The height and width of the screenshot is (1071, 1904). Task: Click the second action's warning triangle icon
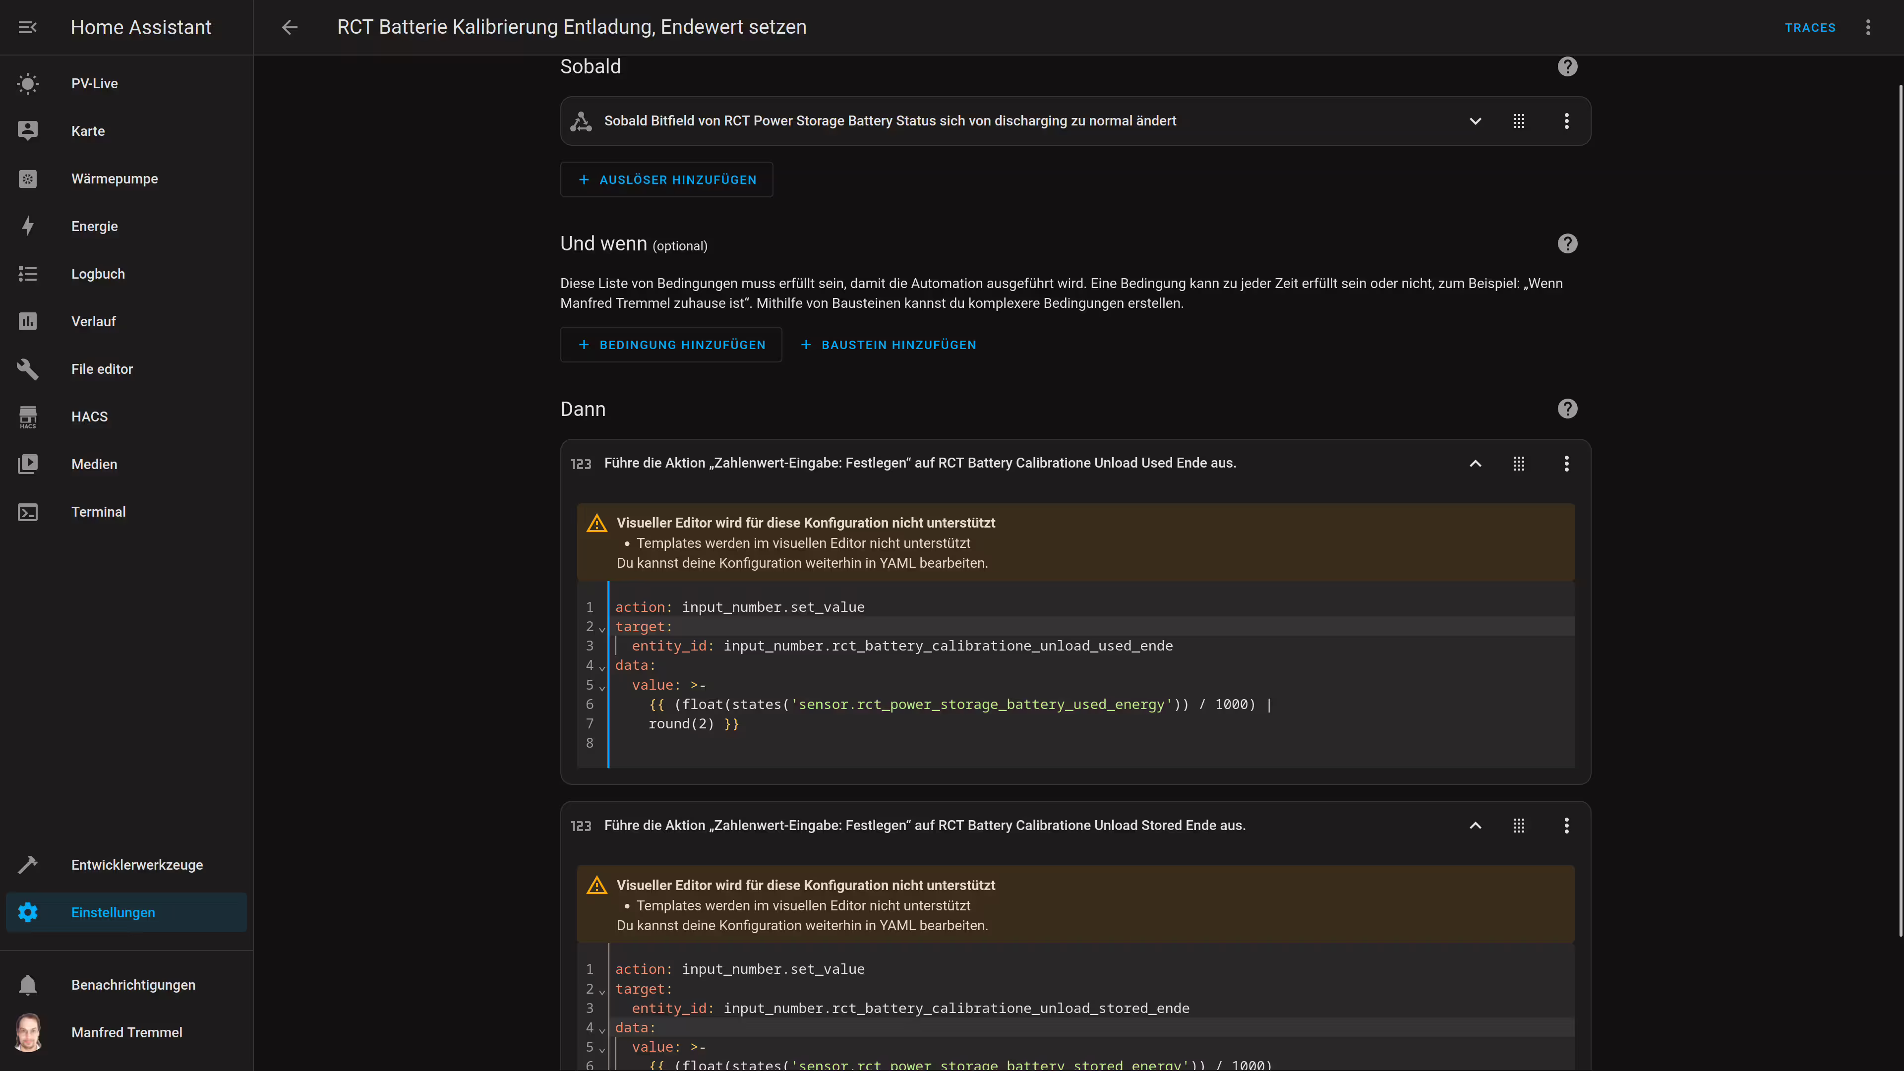pyautogui.click(x=596, y=886)
